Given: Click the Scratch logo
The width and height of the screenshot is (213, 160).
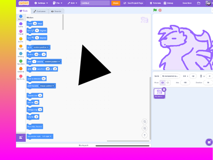Looking at the screenshot, I should coord(24,3).
